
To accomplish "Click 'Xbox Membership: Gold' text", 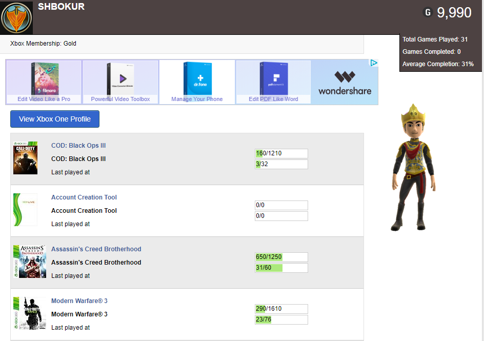I will 43,44.
